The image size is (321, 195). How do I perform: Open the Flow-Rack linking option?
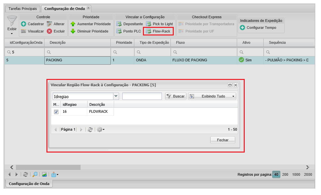pyautogui.click(x=158, y=31)
